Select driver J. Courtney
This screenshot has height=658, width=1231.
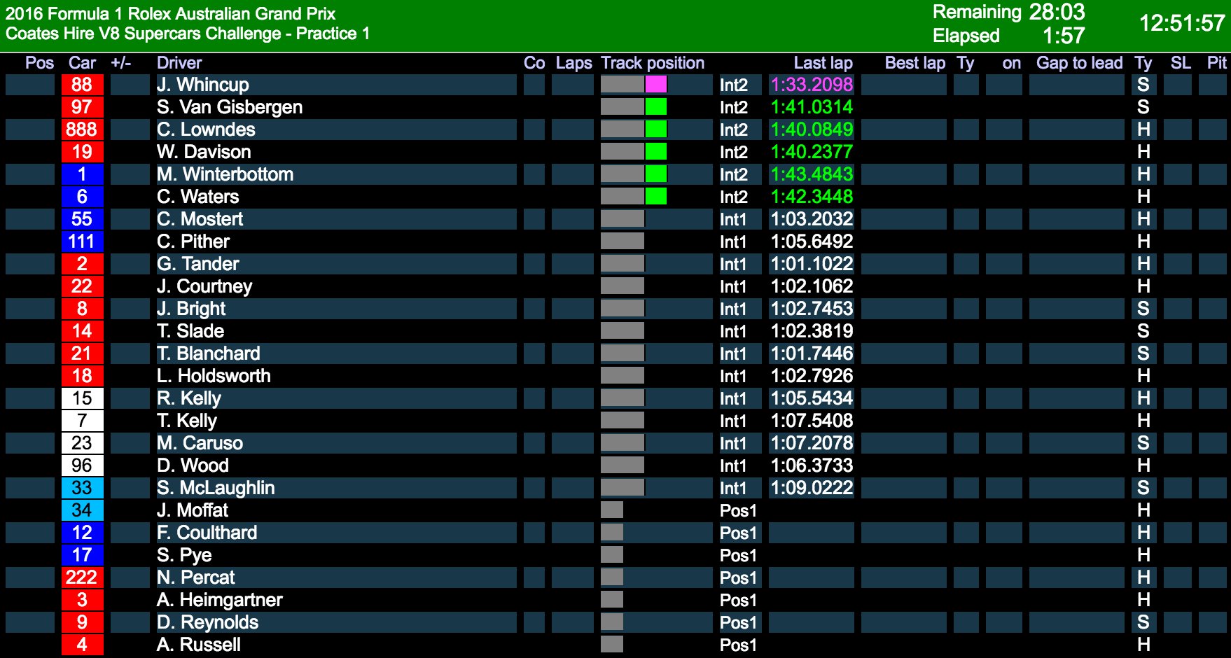pyautogui.click(x=204, y=286)
